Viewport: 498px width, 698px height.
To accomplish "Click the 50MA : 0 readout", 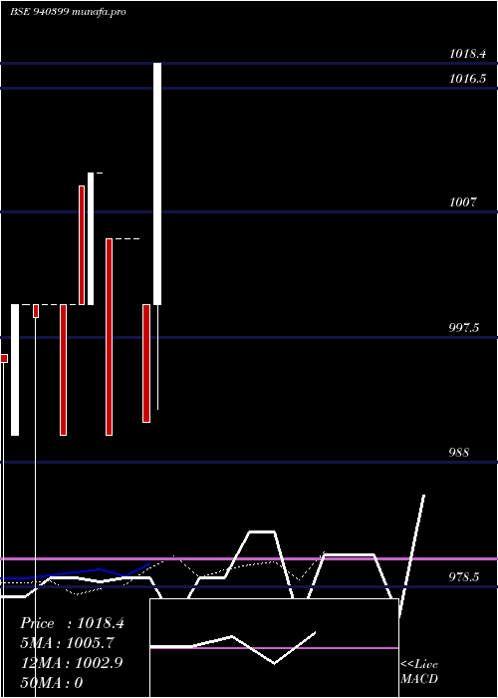I will tap(52, 683).
